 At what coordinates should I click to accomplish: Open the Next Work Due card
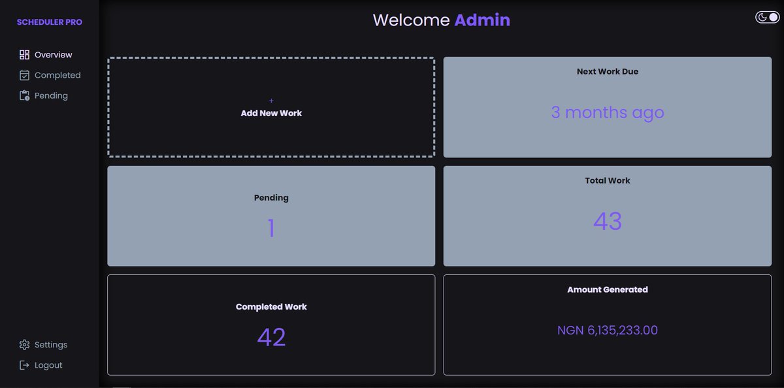608,107
